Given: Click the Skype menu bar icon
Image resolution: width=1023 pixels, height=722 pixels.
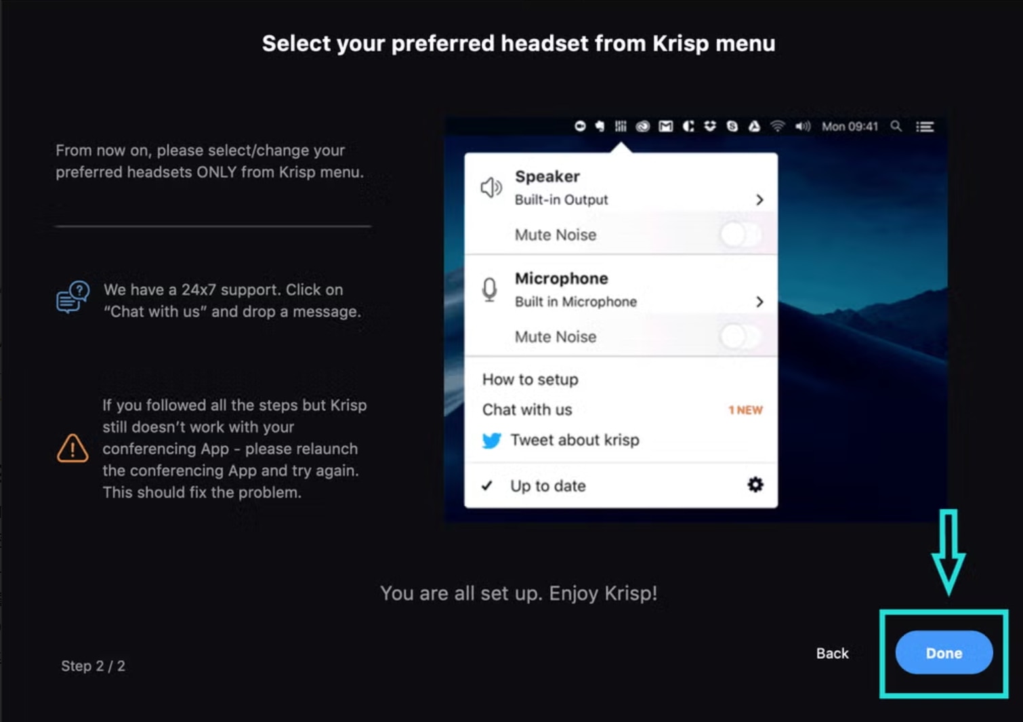Looking at the screenshot, I should pyautogui.click(x=732, y=126).
